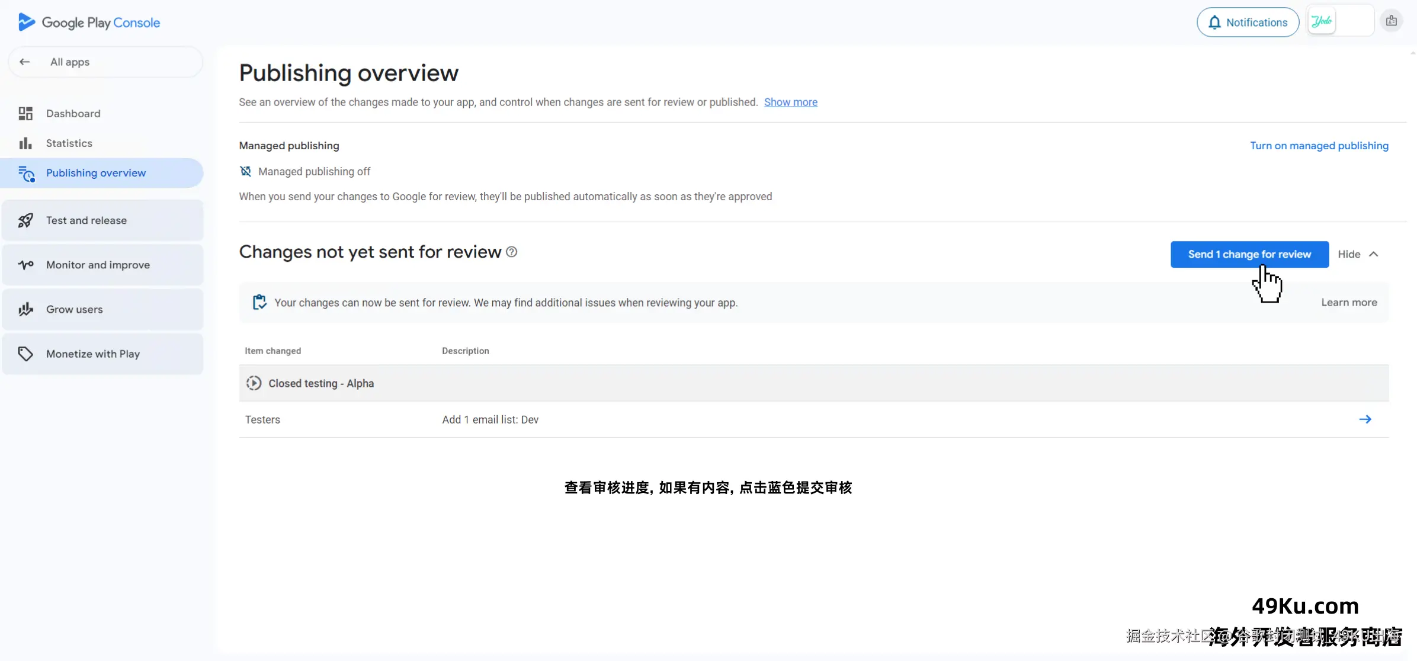Click the Show more link

790,102
